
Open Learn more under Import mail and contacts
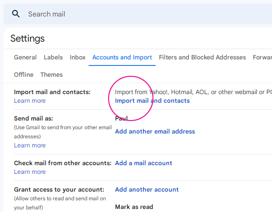pyautogui.click(x=30, y=101)
